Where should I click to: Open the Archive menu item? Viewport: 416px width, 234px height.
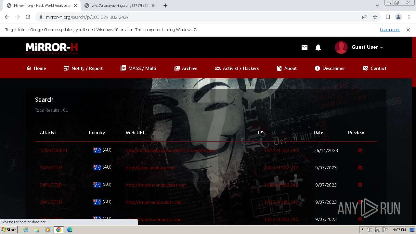pos(186,68)
